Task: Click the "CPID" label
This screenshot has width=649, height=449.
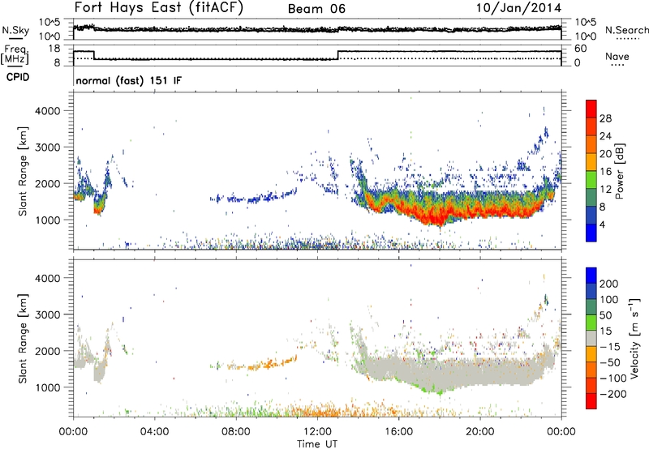Action: (x=18, y=77)
